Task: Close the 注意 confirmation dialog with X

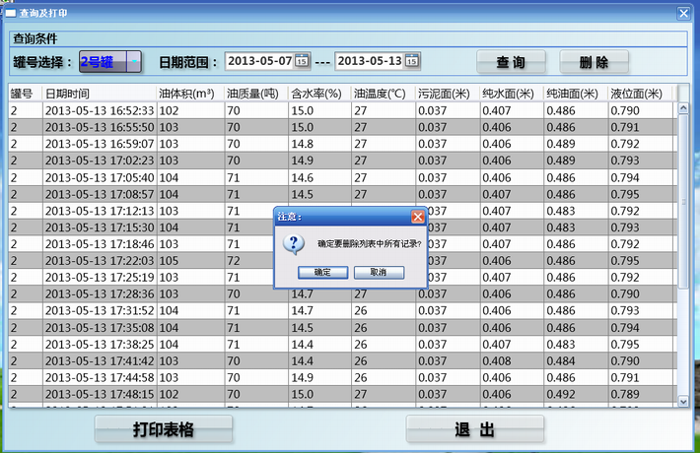Action: click(x=418, y=216)
